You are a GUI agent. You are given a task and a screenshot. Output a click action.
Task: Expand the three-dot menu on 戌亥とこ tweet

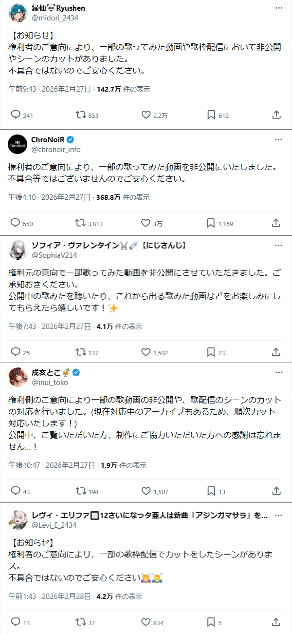click(278, 373)
